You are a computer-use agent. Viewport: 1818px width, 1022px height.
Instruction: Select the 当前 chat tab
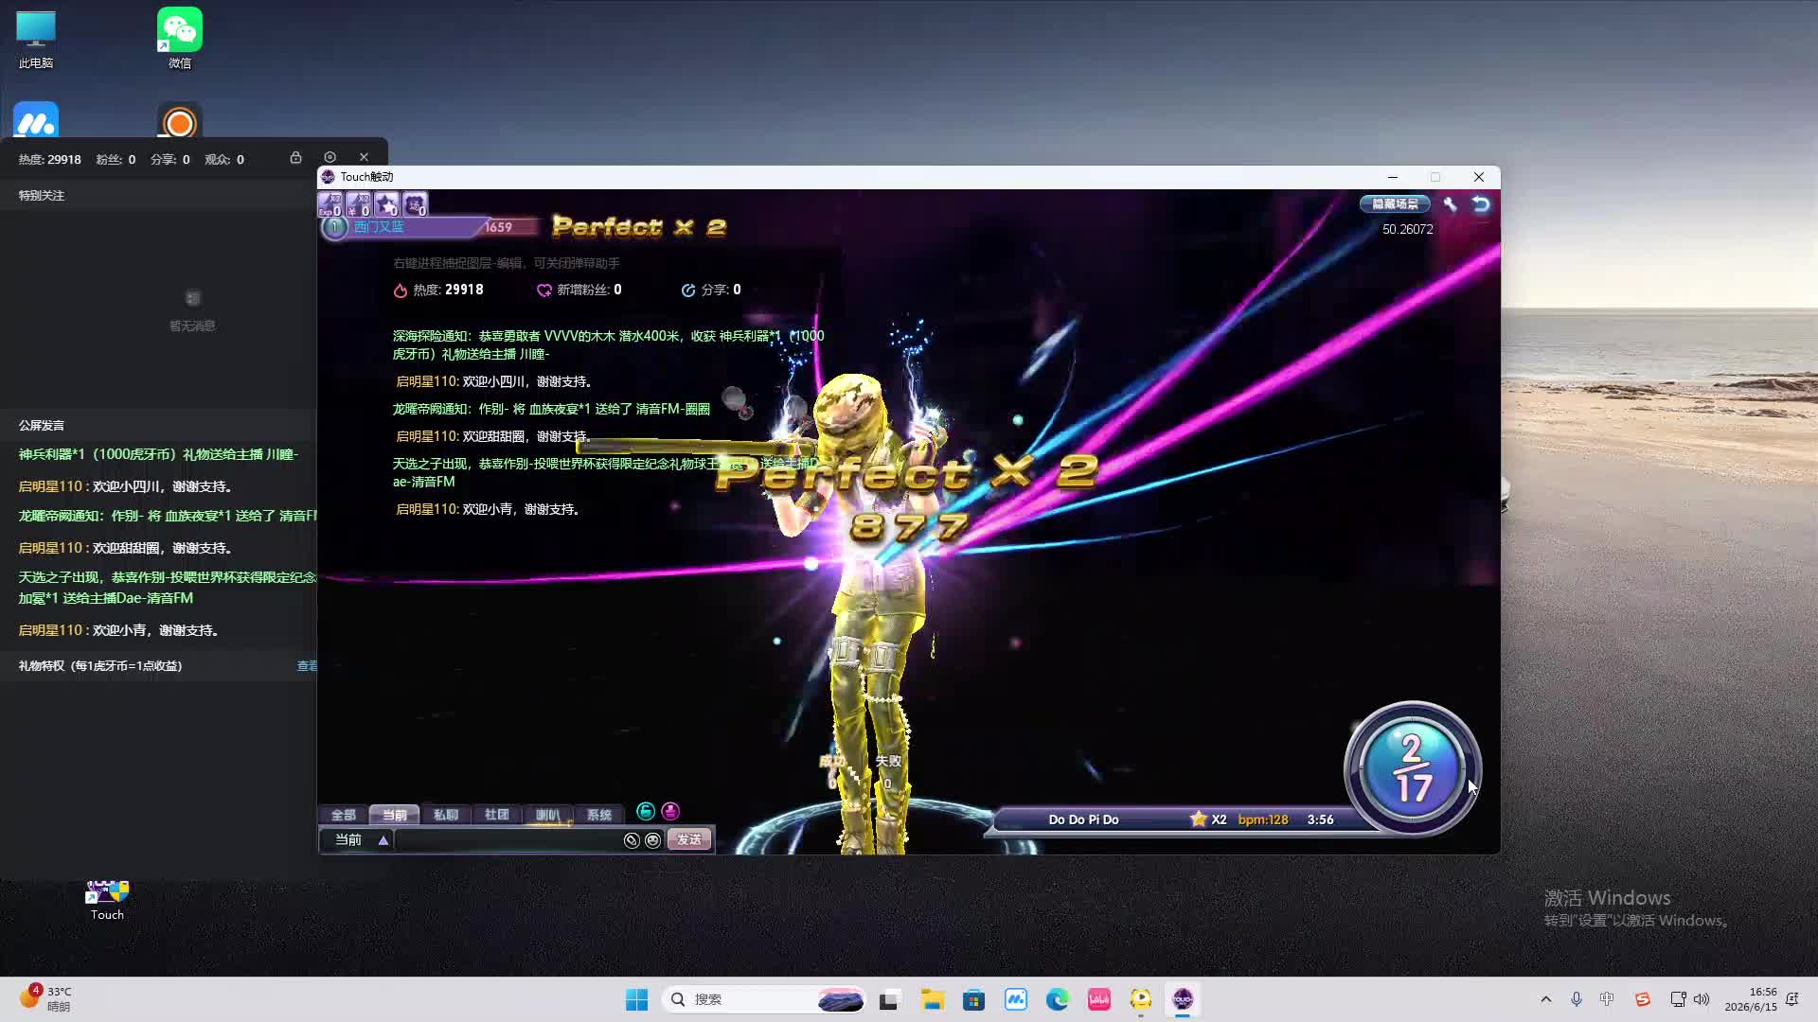[395, 815]
